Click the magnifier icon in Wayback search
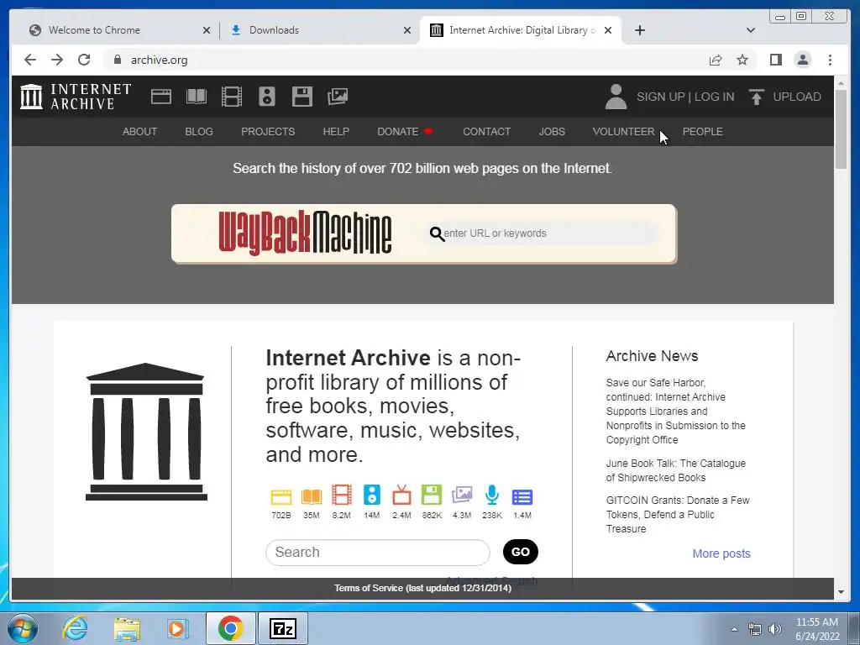 click(437, 234)
